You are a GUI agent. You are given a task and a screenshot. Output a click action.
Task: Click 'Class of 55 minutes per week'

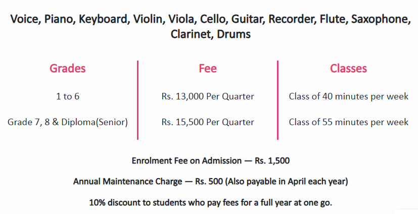[348, 122]
